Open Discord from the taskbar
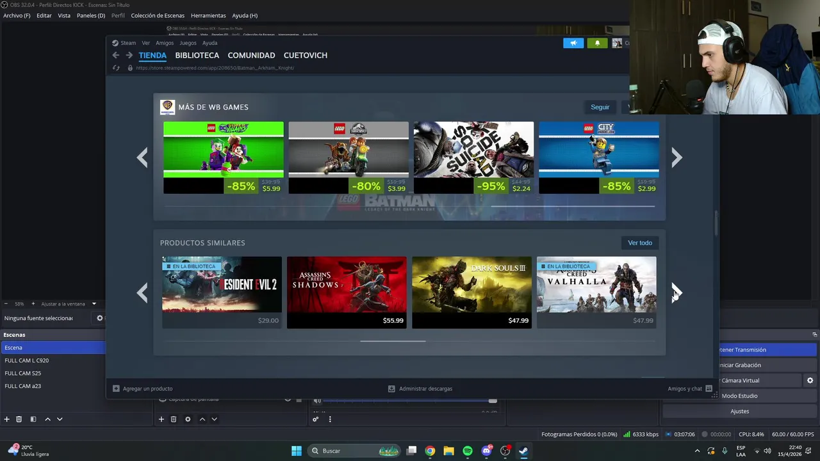820x461 pixels. (x=486, y=451)
